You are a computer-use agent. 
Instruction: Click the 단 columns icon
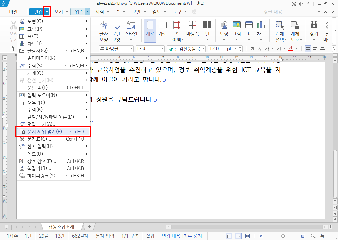207,31
